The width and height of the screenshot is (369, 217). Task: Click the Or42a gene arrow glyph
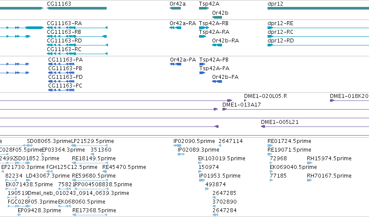pyautogui.click(x=175, y=8)
